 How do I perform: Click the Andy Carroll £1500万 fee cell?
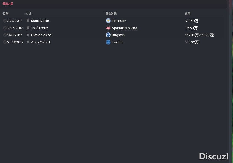click(192, 42)
